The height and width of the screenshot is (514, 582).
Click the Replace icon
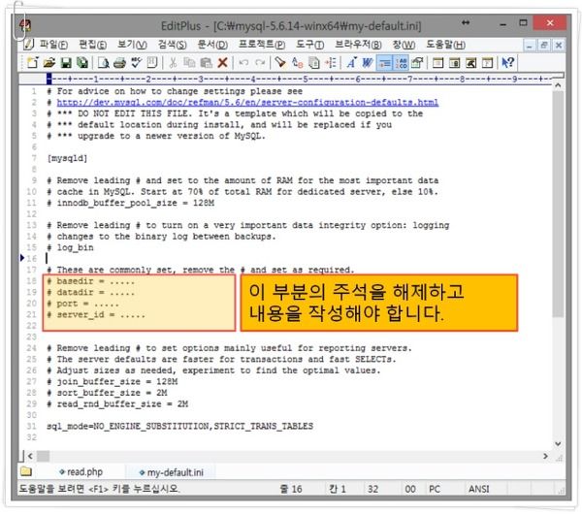[x=297, y=63]
